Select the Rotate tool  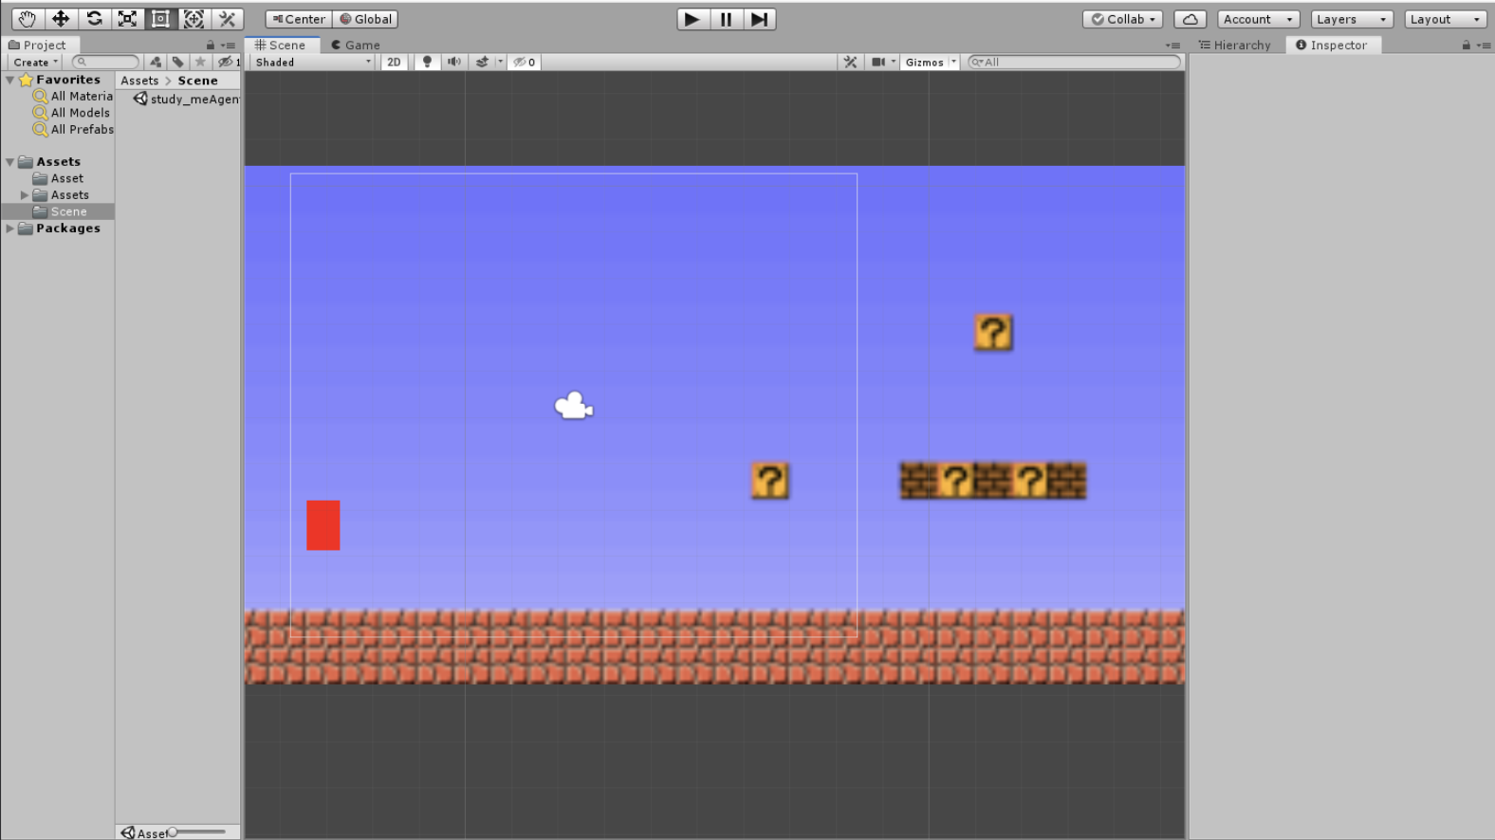point(94,19)
